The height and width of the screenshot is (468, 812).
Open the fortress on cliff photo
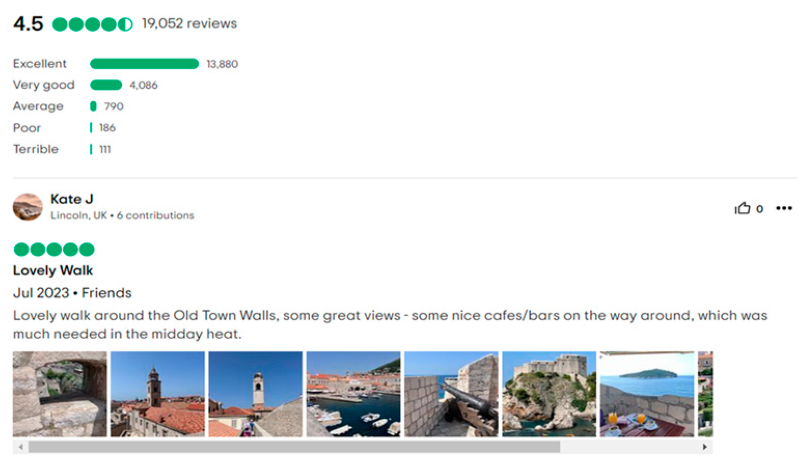pyautogui.click(x=549, y=394)
